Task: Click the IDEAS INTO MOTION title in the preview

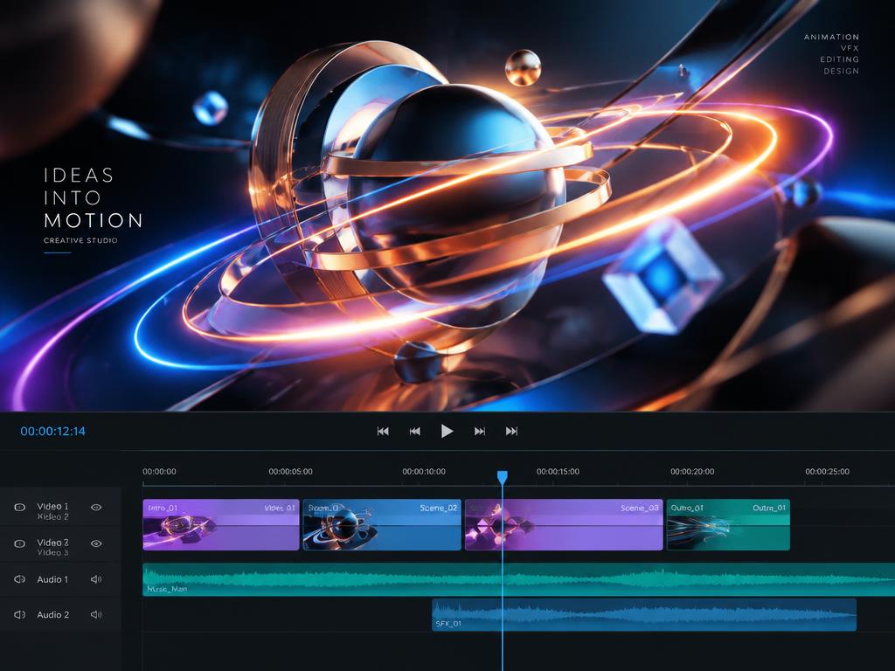Action: pos(93,198)
